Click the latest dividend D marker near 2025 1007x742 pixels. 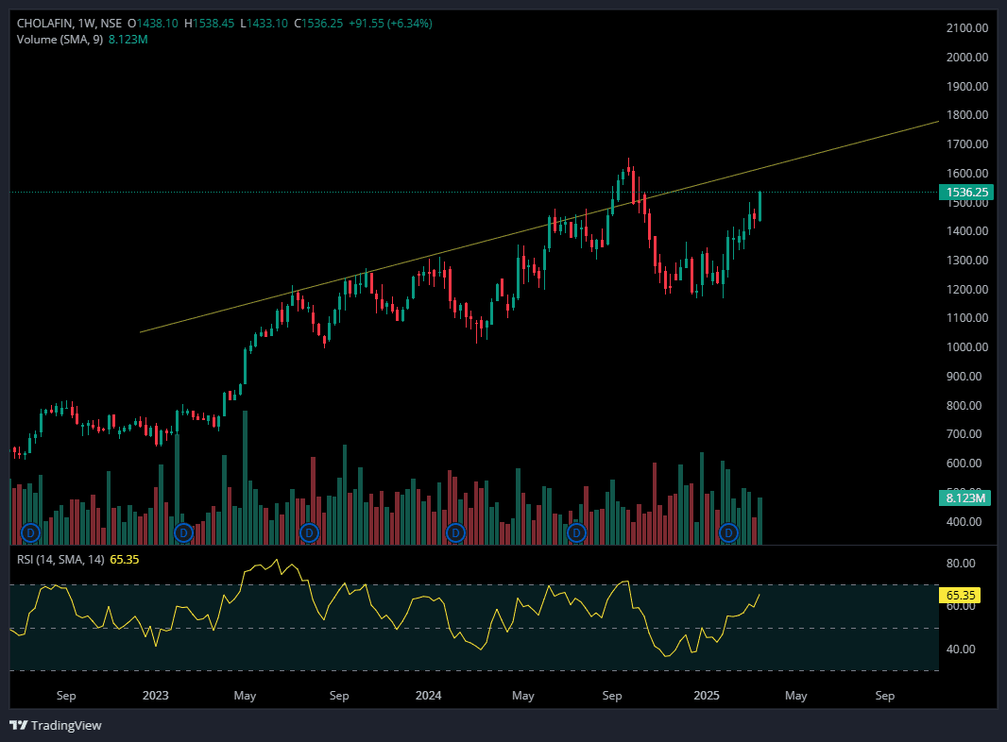tap(728, 532)
